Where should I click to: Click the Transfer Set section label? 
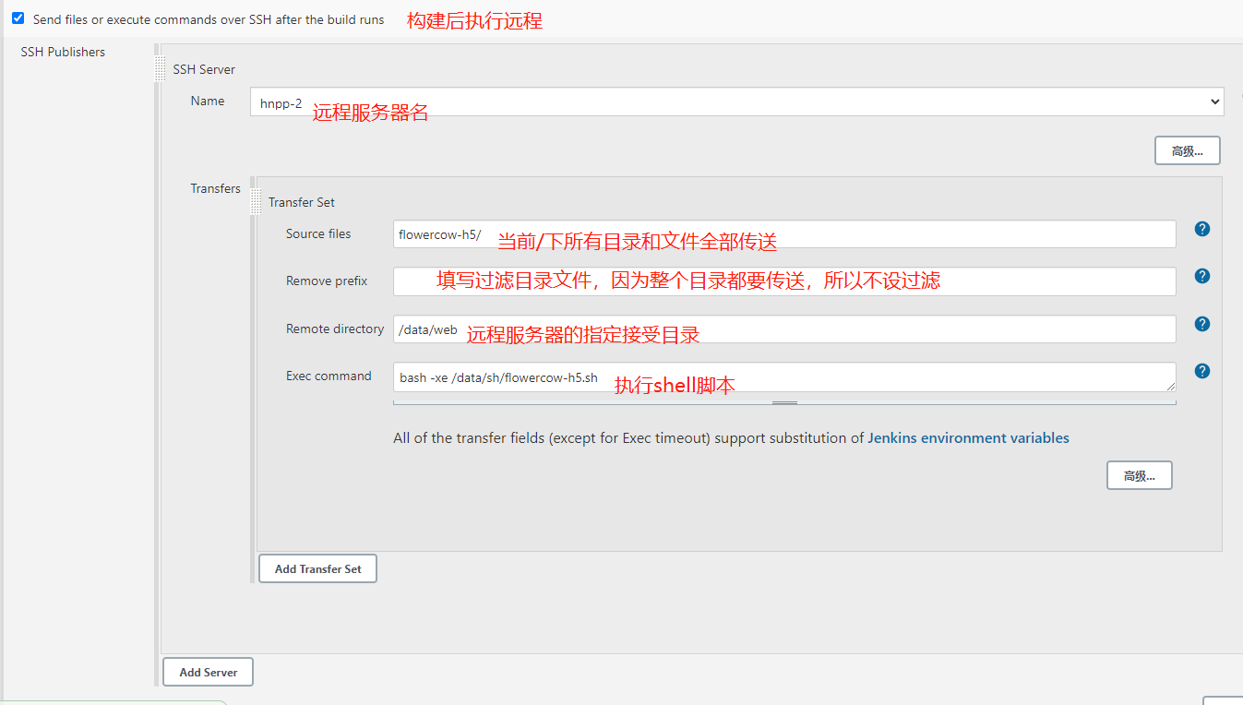pos(301,201)
